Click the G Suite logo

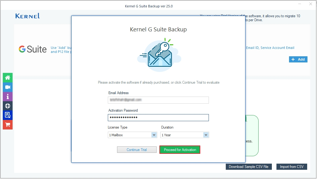32,49
